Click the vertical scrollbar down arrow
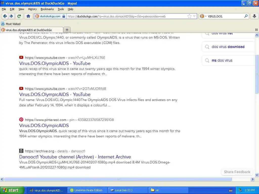Screen dimensions: 259x194 coord(257,175)
